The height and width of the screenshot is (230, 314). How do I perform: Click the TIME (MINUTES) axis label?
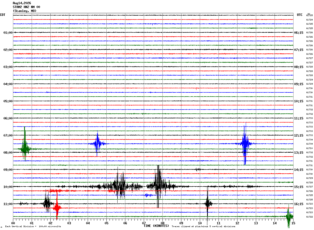[x=156, y=226]
